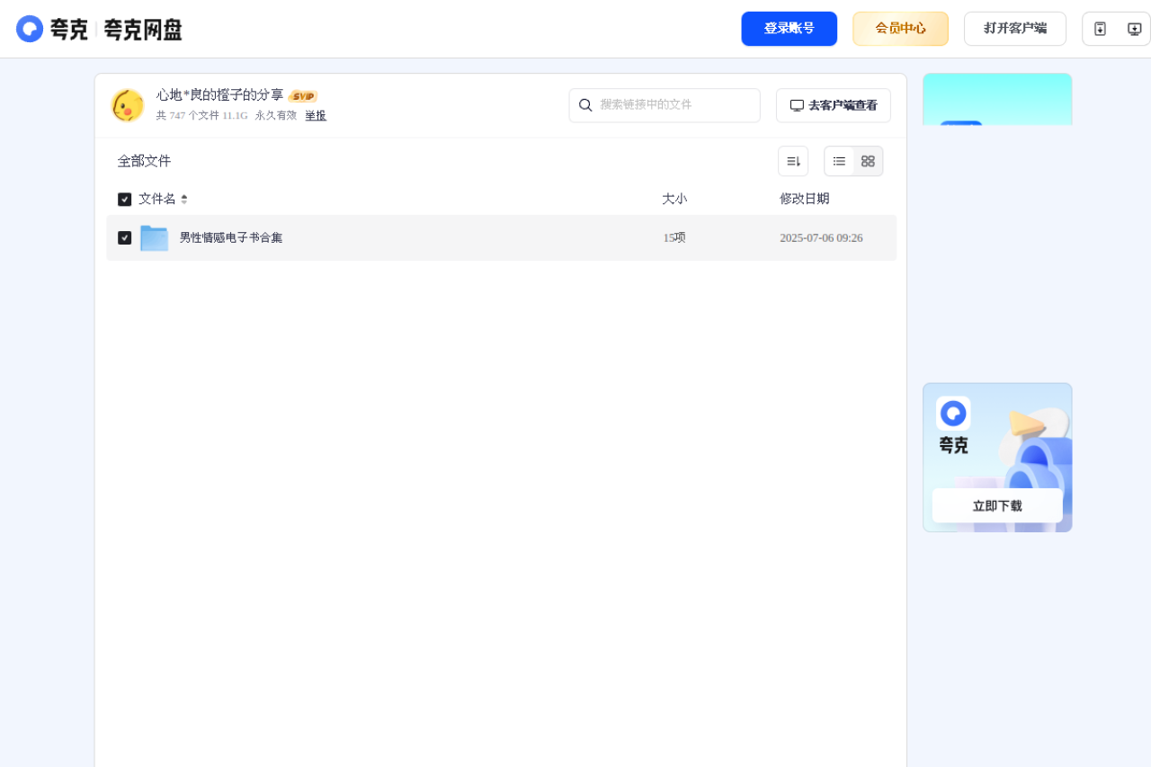Click the desktop client download icon

pos(1133,28)
